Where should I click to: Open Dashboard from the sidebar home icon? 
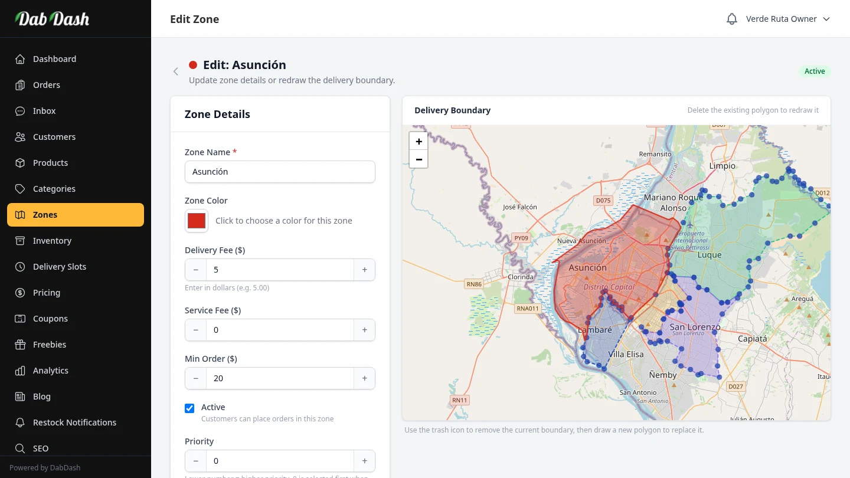(x=20, y=59)
